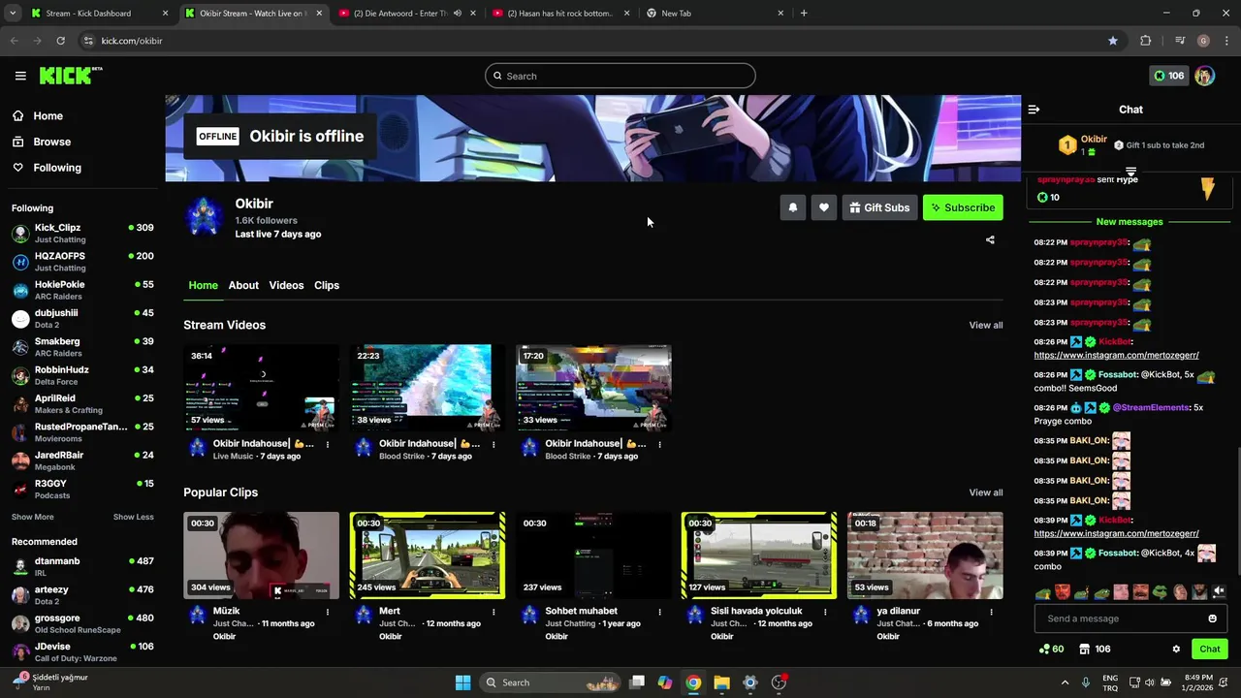This screenshot has height=698, width=1241.
Task: Bookmark this page with the star icon
Action: (1113, 41)
